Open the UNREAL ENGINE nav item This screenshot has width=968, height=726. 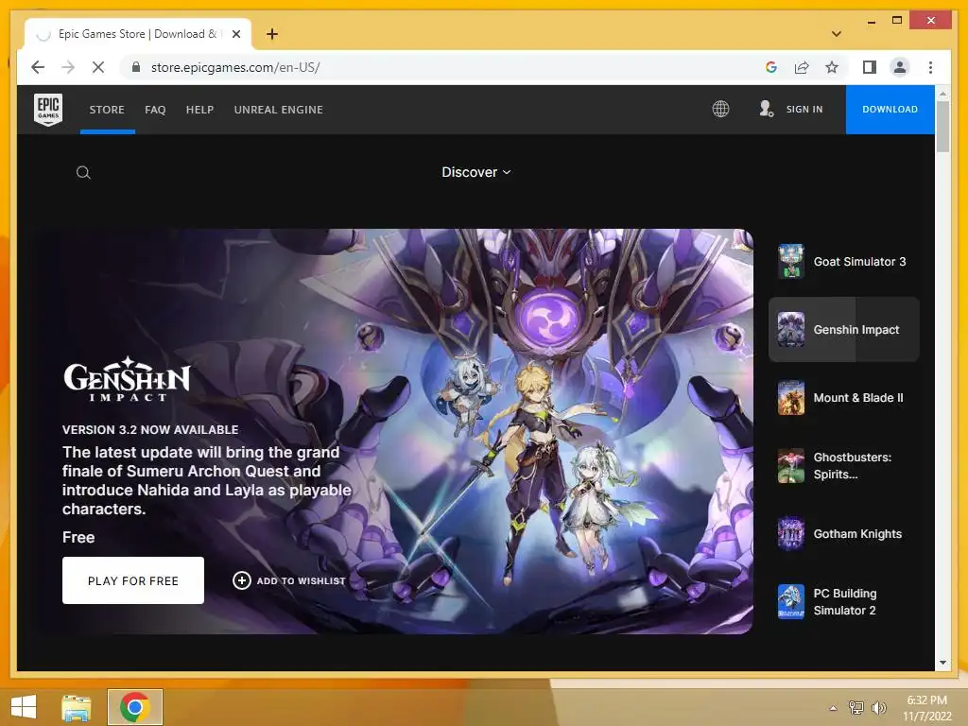pos(279,110)
